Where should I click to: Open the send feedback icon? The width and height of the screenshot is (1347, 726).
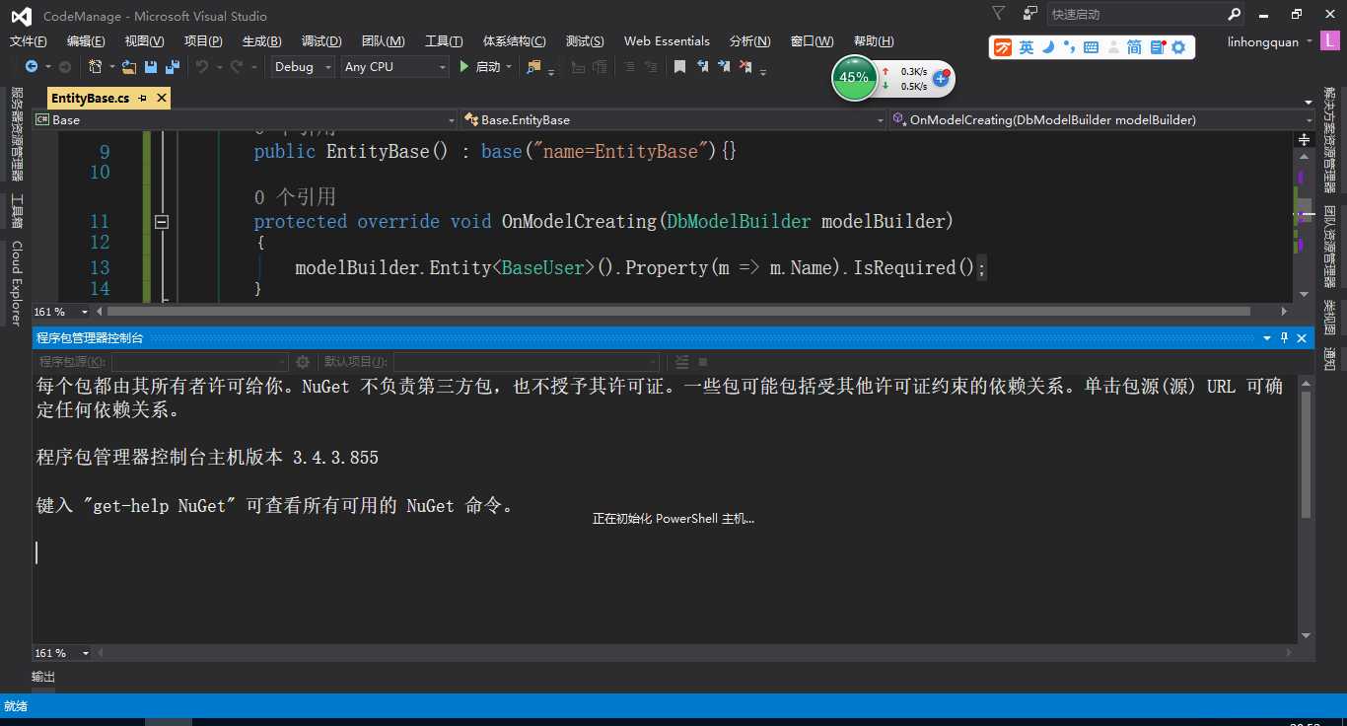(x=1030, y=14)
